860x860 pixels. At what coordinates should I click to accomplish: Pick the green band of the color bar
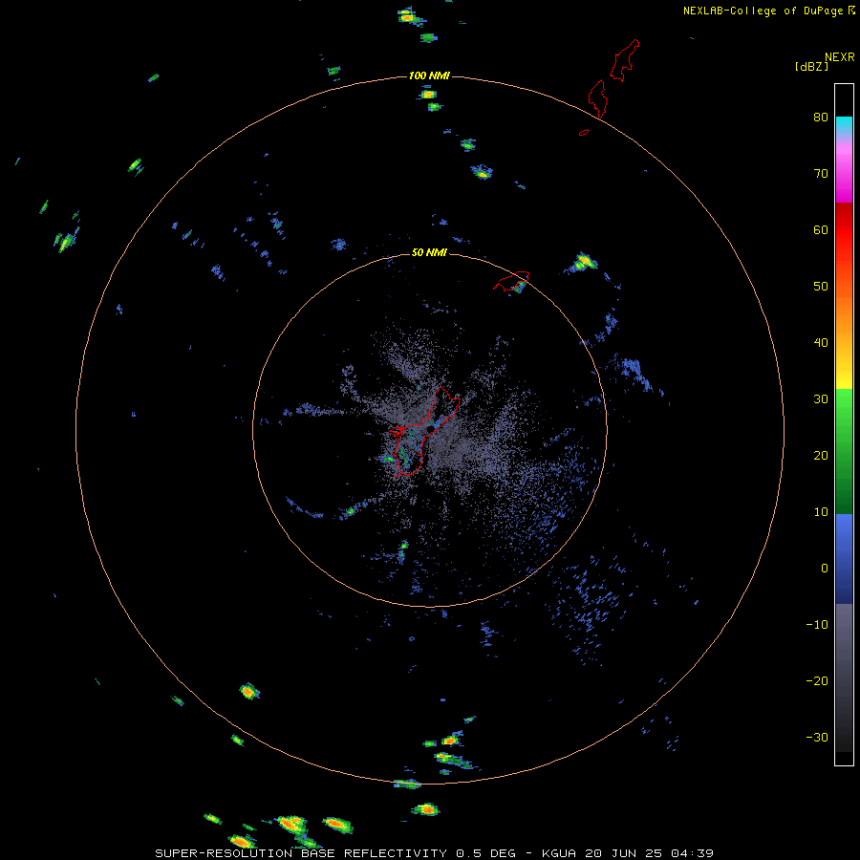click(x=844, y=451)
